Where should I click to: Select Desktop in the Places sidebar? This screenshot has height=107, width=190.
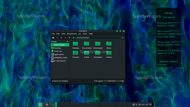point(60,48)
